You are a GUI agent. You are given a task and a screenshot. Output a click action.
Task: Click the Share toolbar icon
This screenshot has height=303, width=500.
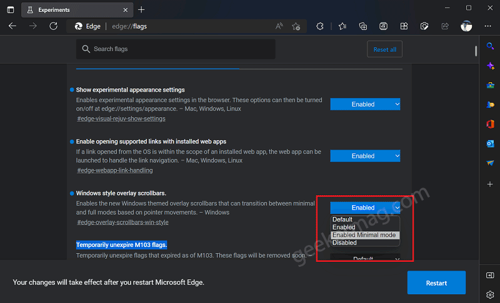(445, 26)
